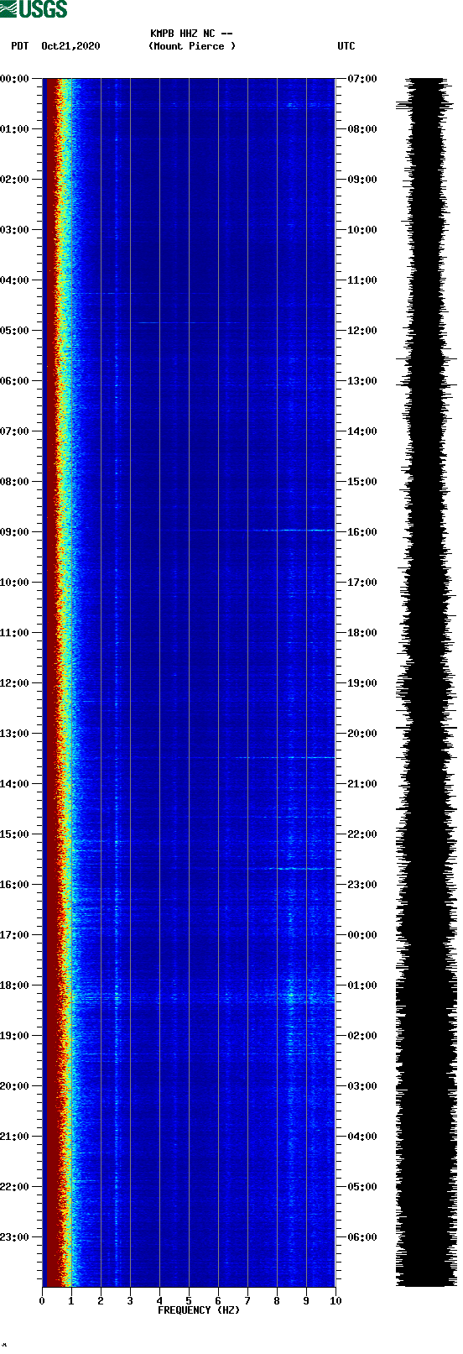Click the 0 Hz frequency tick label
This screenshot has width=463, height=1354.
tap(42, 1301)
